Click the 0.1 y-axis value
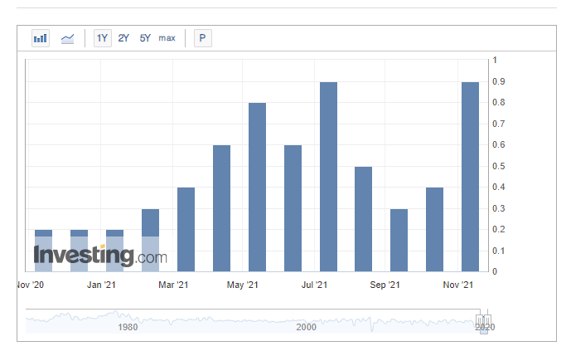Image resolution: width=566 pixels, height=351 pixels. tap(499, 251)
